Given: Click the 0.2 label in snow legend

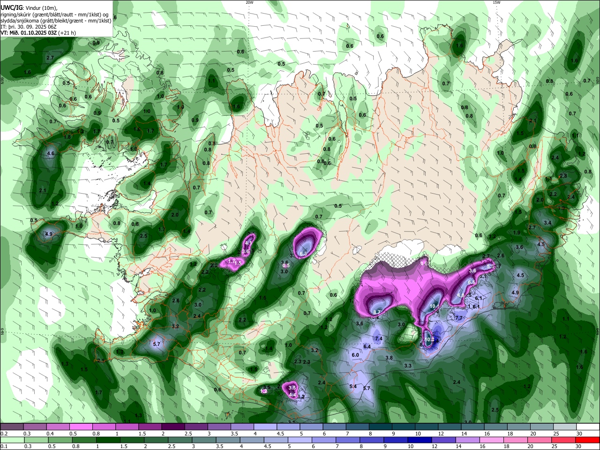Looking at the screenshot, I should pos(4,434).
